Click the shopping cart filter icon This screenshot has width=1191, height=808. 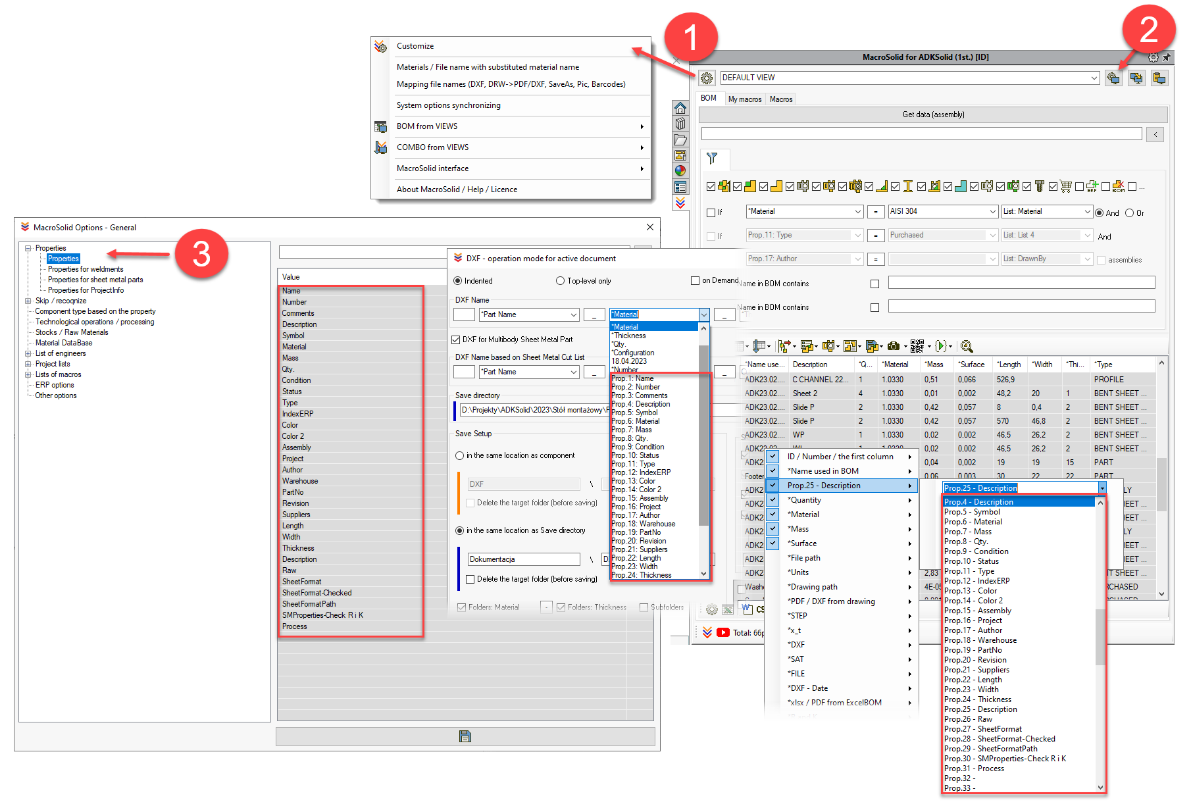(1066, 186)
